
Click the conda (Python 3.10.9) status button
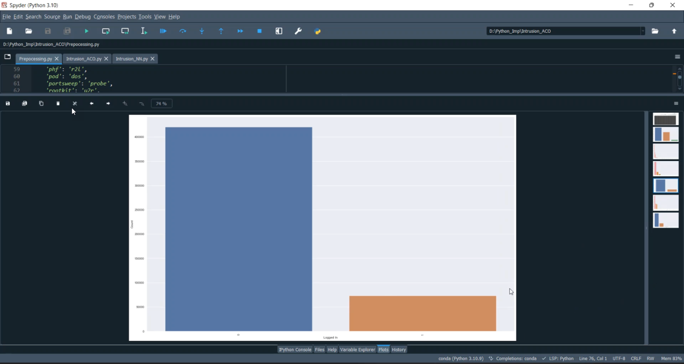coord(461,359)
